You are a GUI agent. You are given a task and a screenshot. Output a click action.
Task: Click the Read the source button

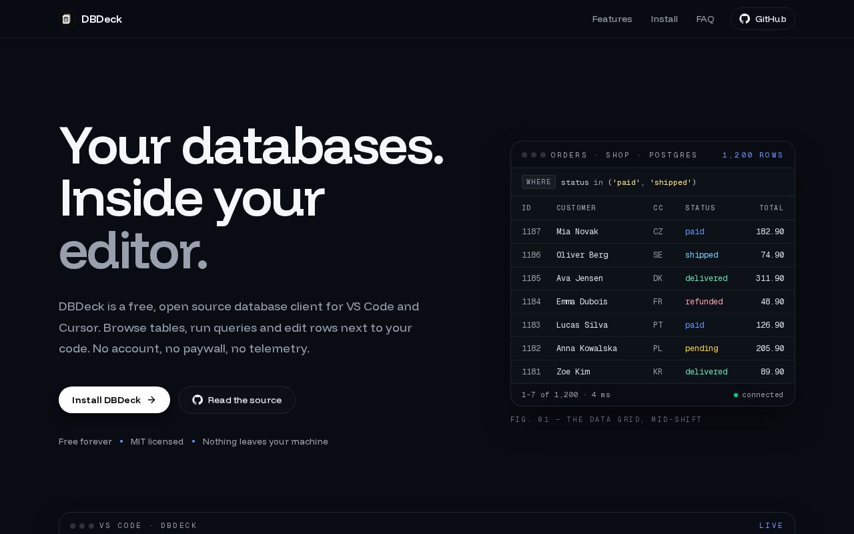[x=237, y=400]
